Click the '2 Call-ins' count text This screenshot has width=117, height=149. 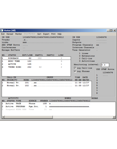coord(86,58)
